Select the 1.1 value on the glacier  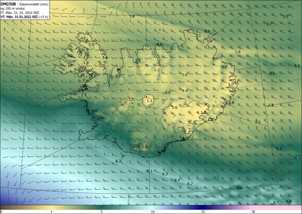click(149, 101)
